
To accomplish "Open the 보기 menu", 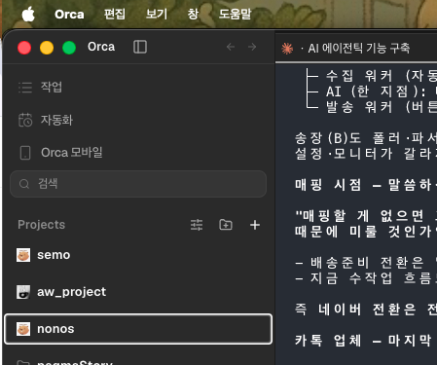I will (x=157, y=14).
